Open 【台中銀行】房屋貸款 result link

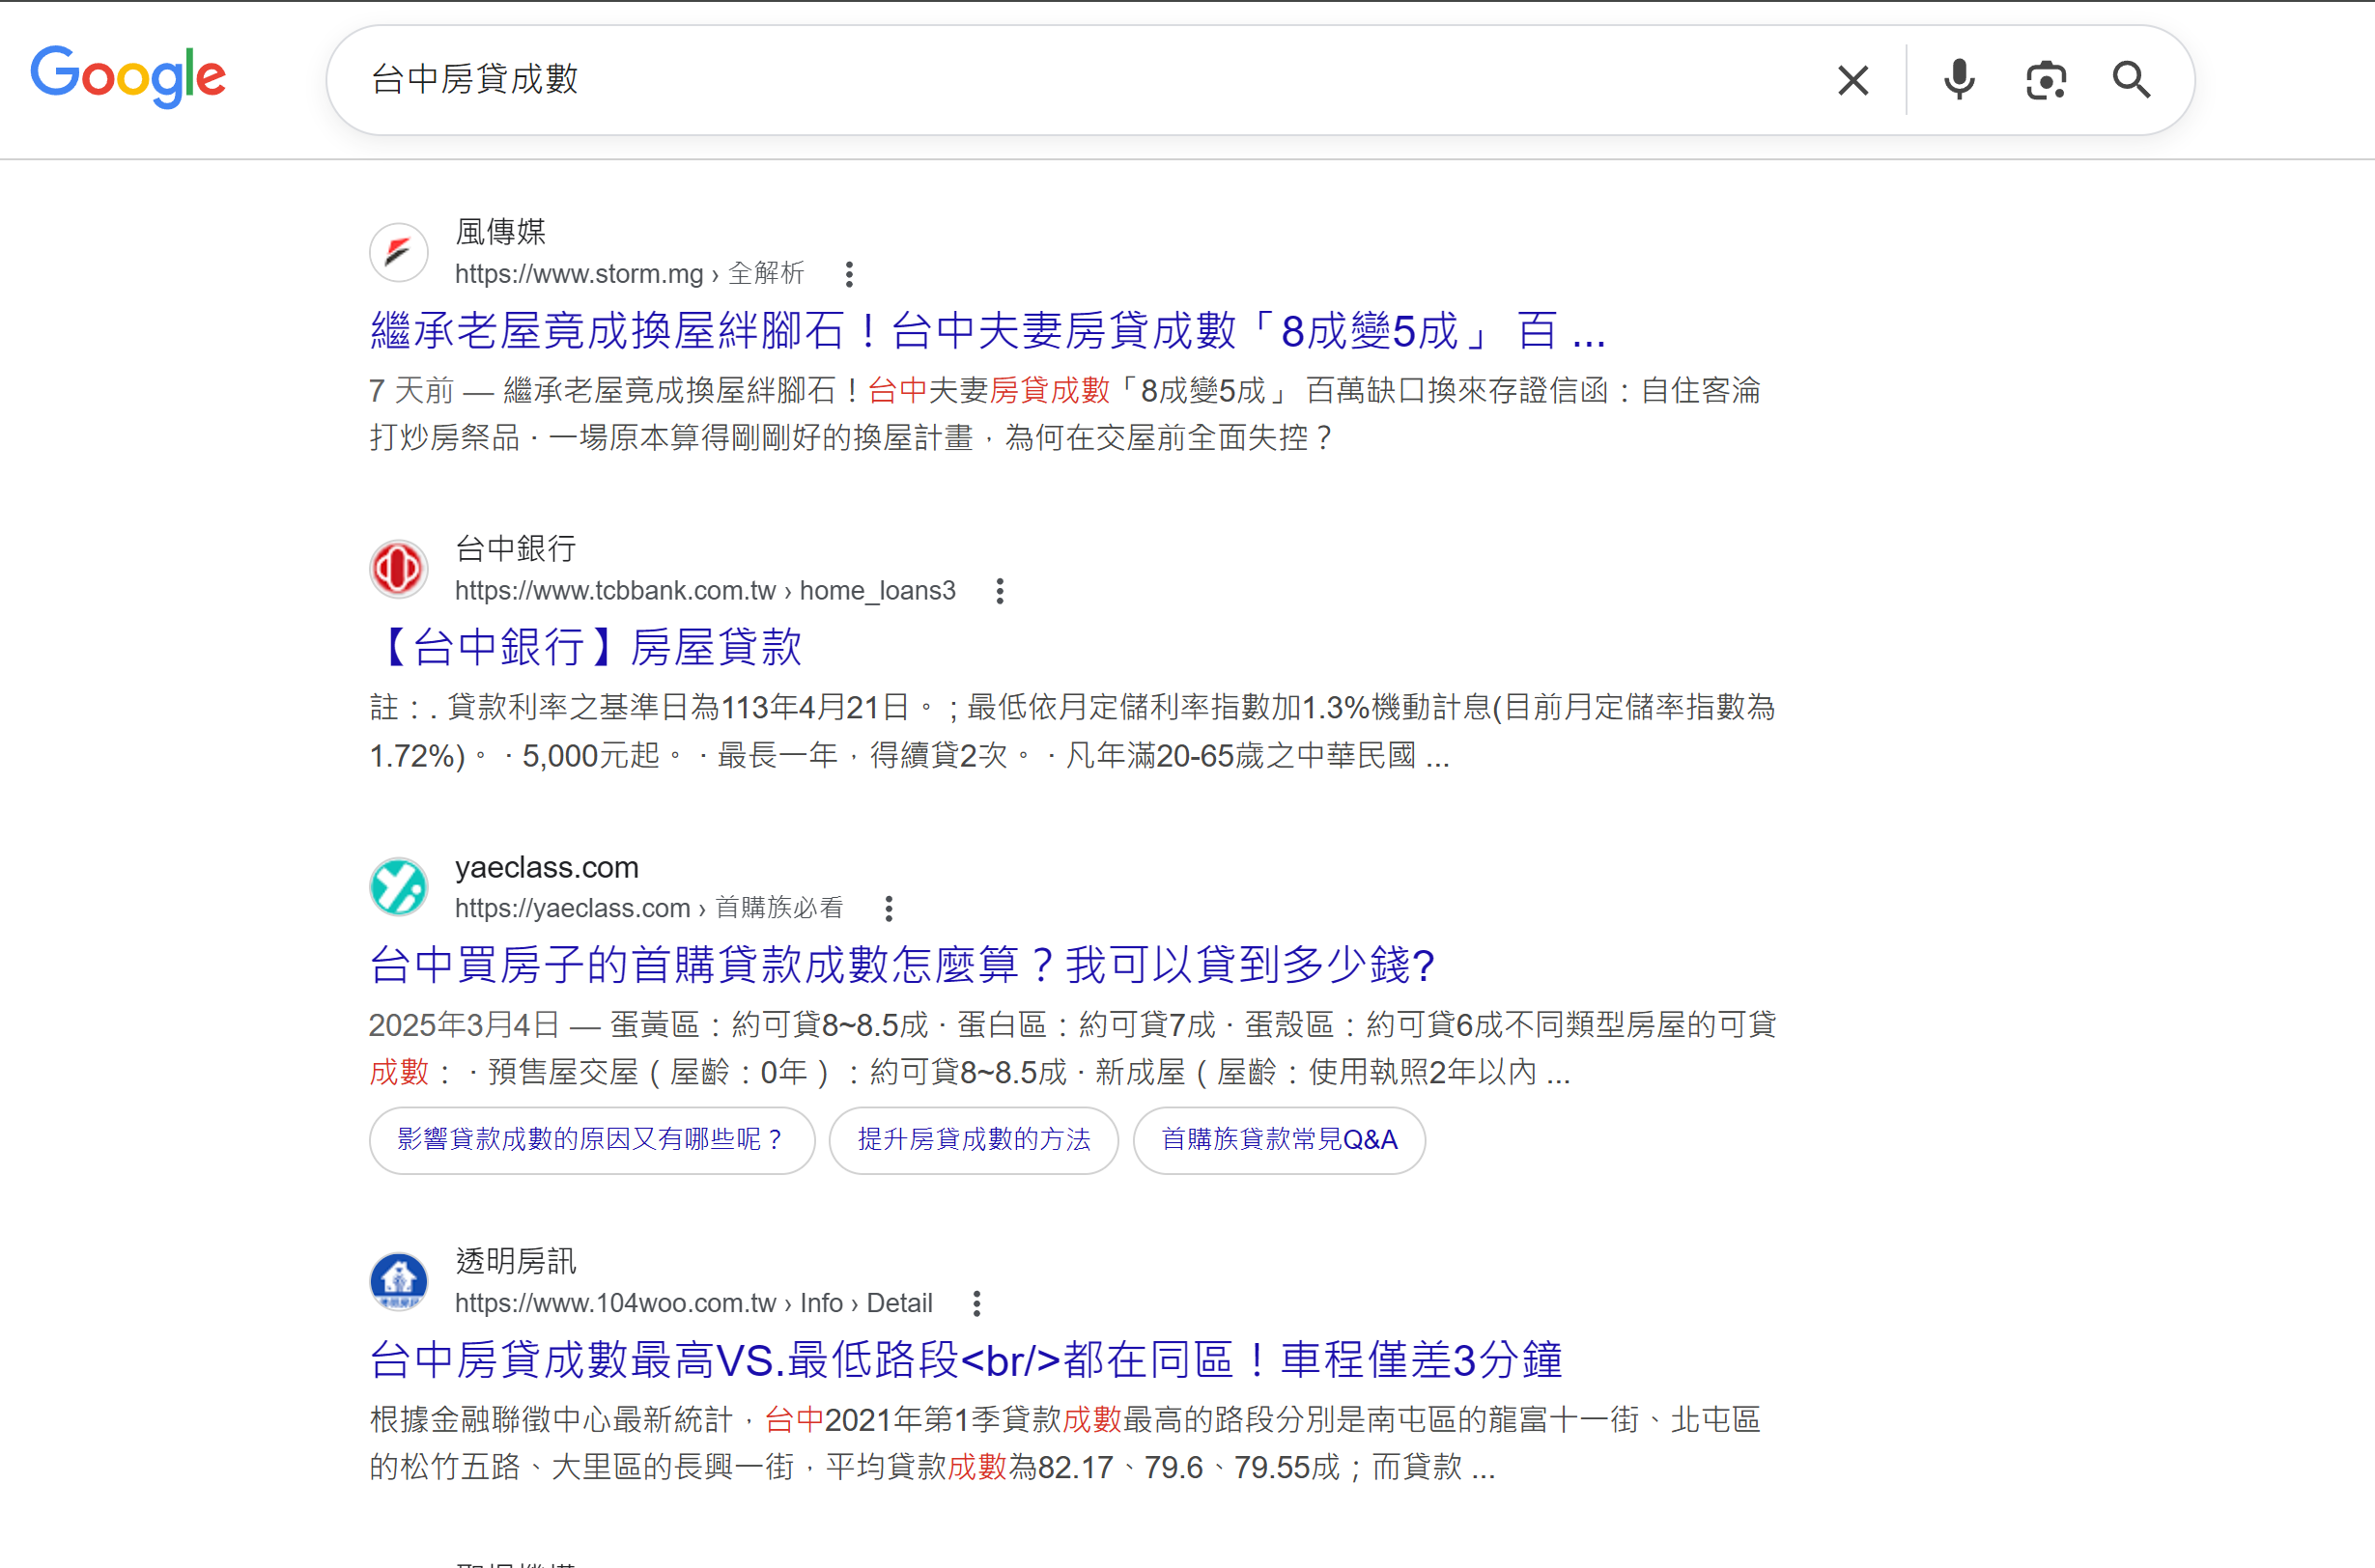586,647
